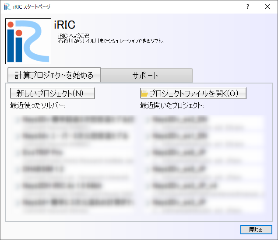Click the large iRIC logo image
The height and width of the screenshot is (240, 278).
click(x=28, y=41)
